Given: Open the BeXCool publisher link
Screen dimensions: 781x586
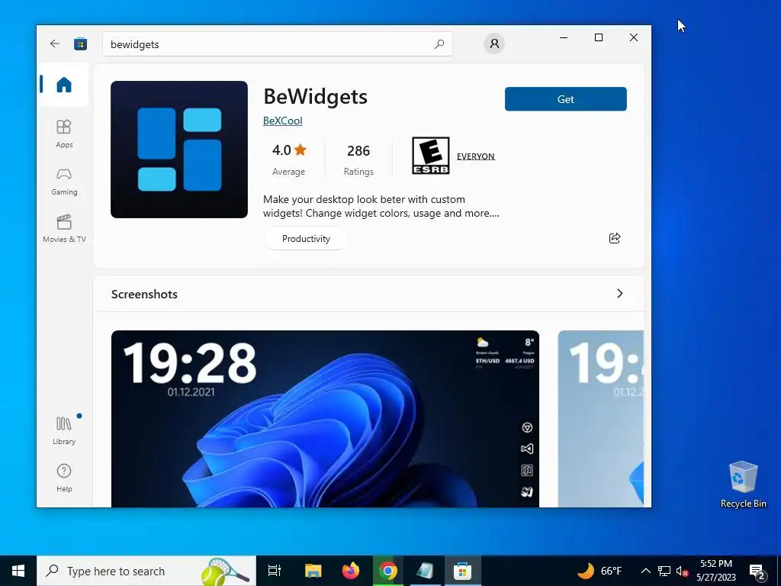Looking at the screenshot, I should point(282,121).
